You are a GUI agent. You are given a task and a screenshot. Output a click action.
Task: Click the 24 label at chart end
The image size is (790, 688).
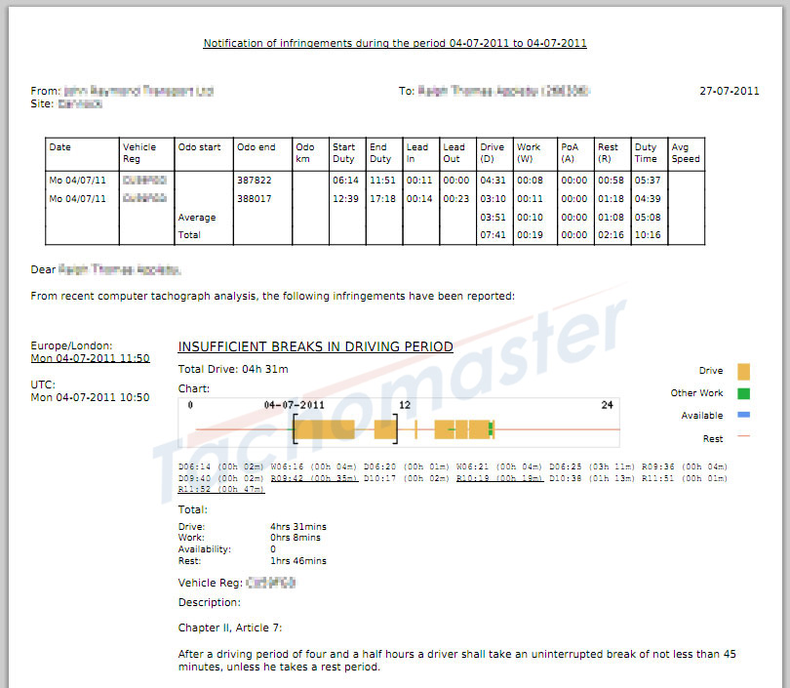click(x=609, y=405)
